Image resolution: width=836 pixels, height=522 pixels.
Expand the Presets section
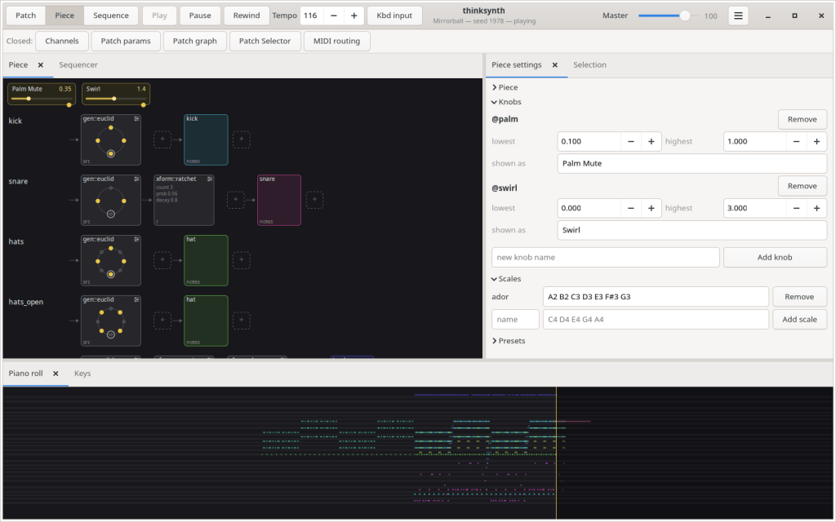click(x=508, y=341)
